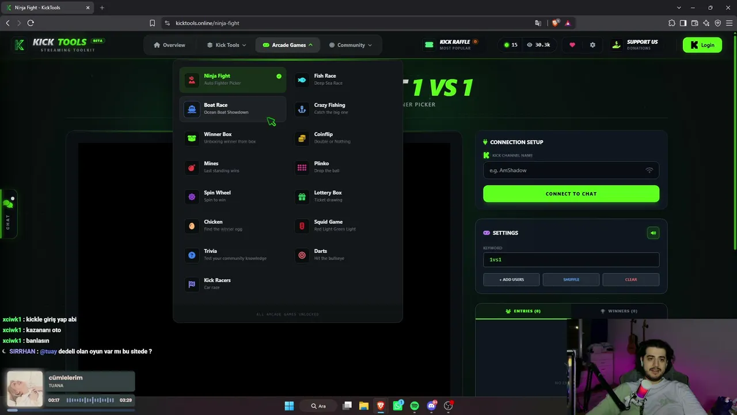Expand the Kick Tools dropdown

(x=226, y=45)
